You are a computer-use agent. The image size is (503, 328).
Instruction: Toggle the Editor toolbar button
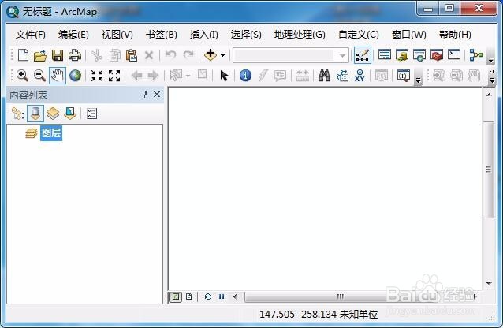(x=363, y=55)
